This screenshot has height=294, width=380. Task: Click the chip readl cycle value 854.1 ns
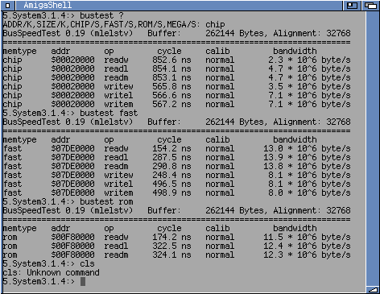[x=171, y=68]
